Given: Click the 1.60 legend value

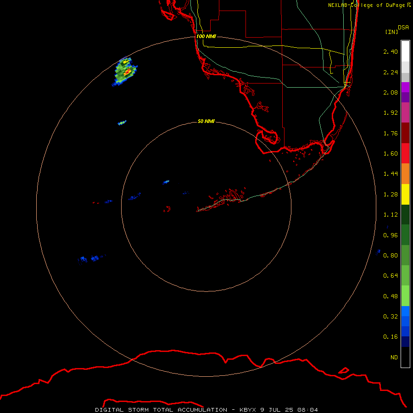Looking at the screenshot, I should pos(391,154).
